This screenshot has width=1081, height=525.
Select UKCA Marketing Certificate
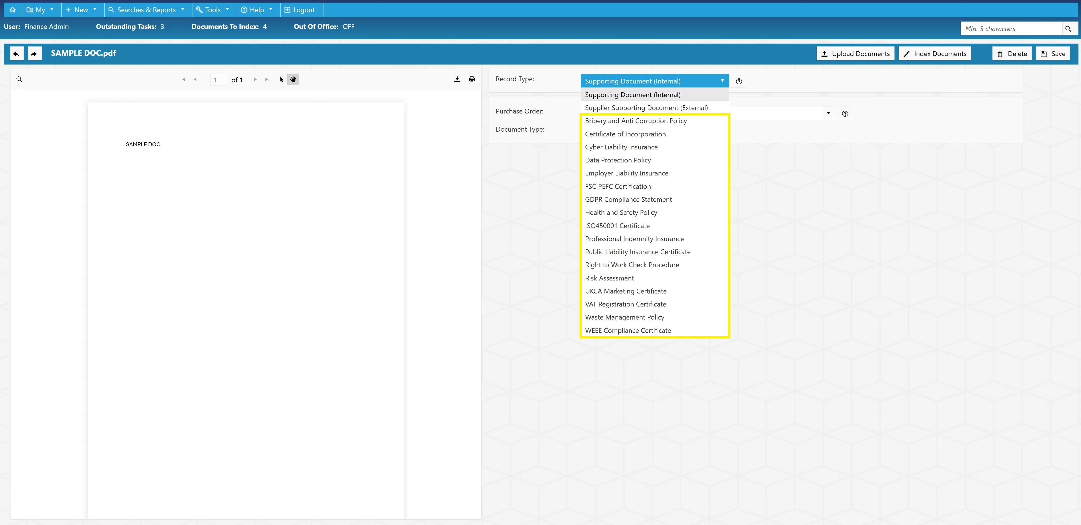click(x=655, y=291)
